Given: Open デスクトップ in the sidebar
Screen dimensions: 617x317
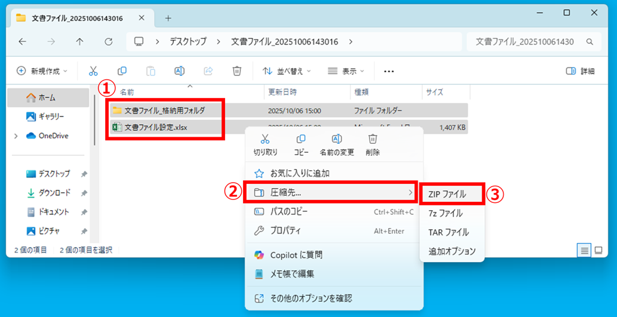Looking at the screenshot, I should (x=48, y=173).
